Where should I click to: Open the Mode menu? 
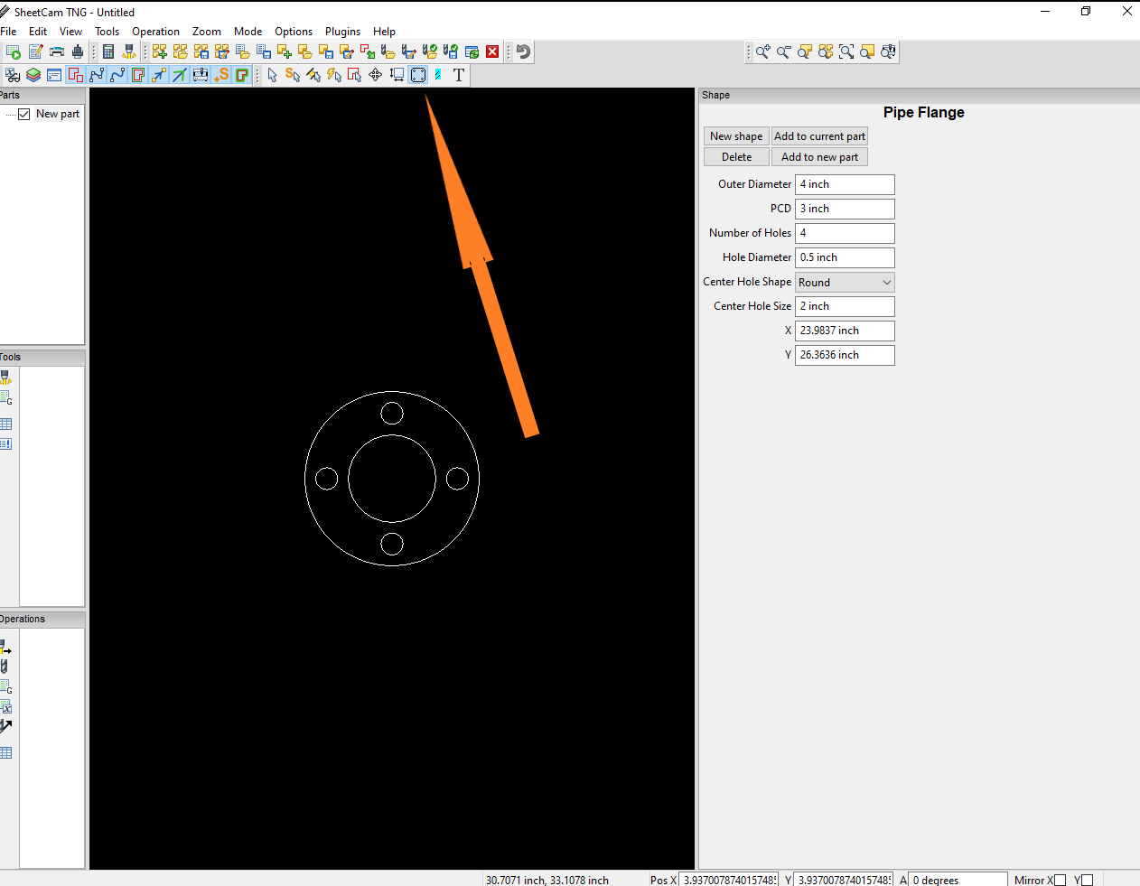coord(248,31)
